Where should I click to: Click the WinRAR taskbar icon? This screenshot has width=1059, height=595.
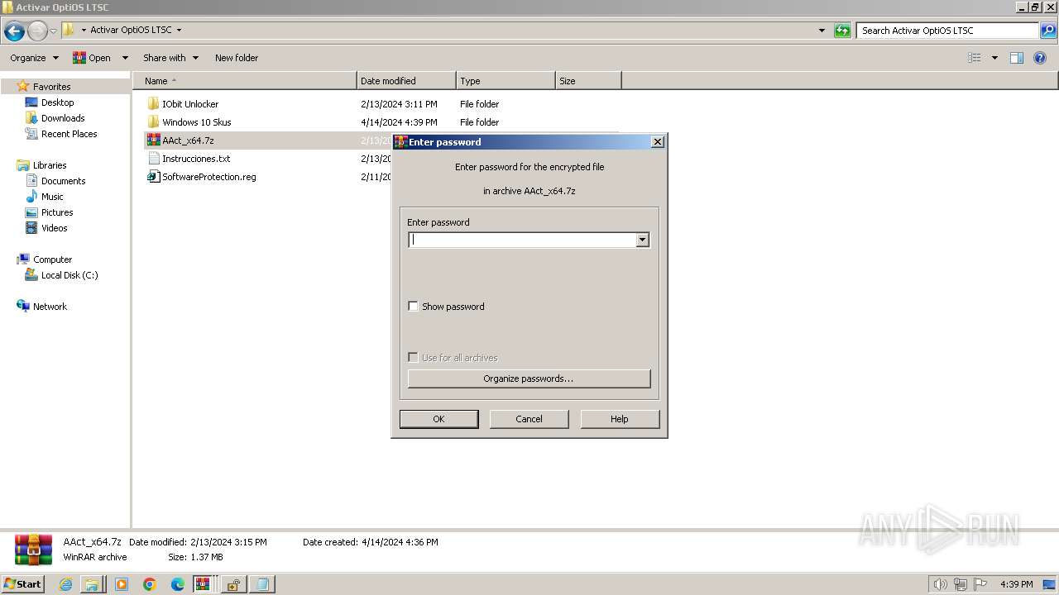204,584
